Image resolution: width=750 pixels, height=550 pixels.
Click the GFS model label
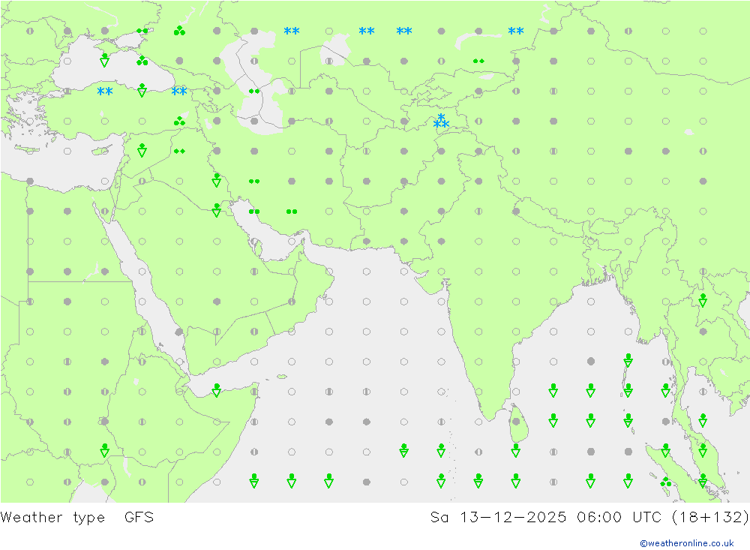coord(139,518)
